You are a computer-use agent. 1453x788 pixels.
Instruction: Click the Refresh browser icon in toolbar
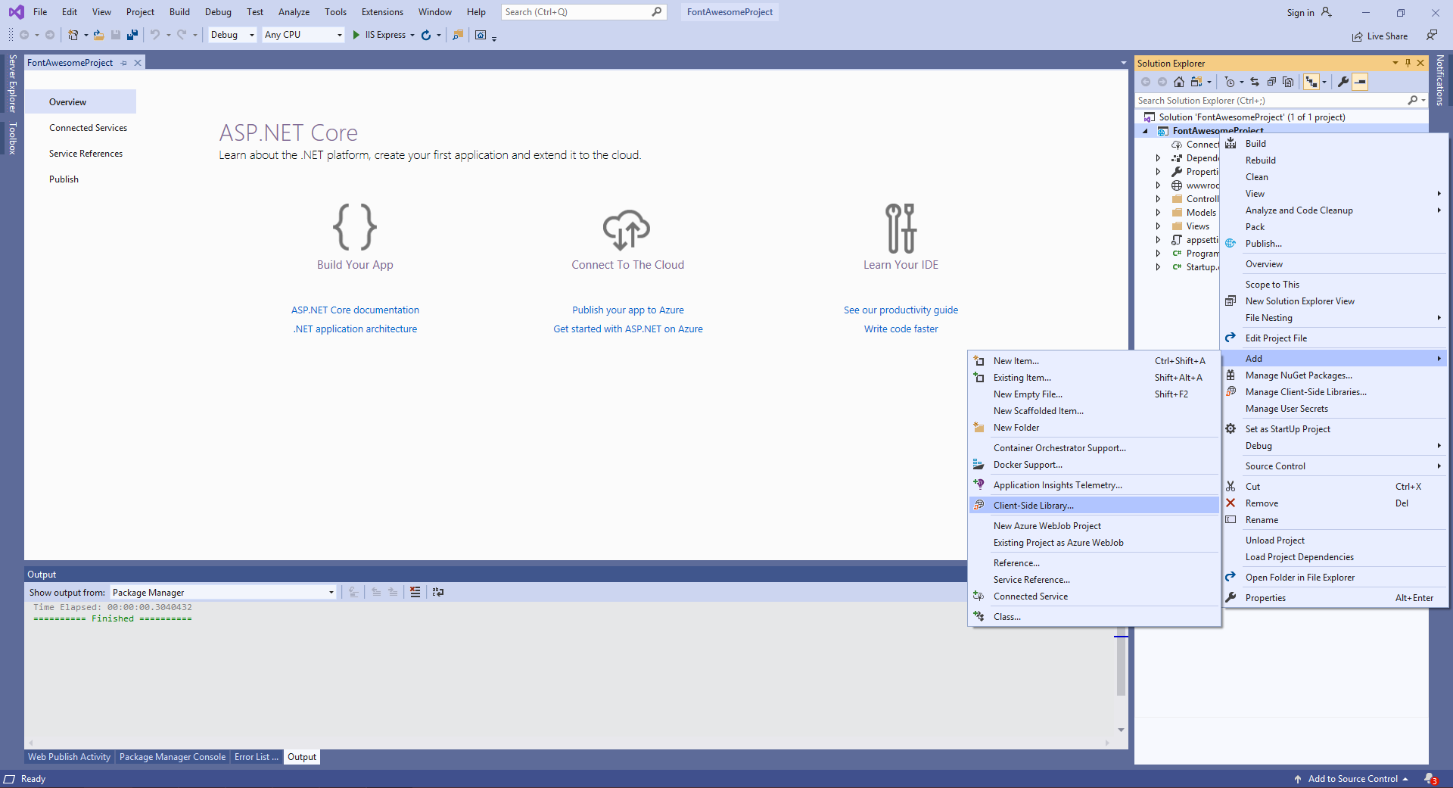(426, 35)
